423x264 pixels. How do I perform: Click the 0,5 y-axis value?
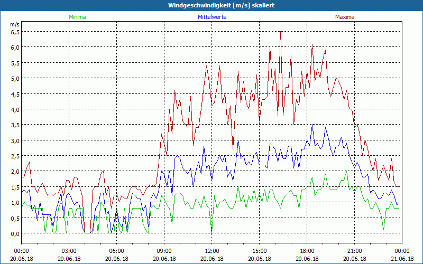point(15,218)
